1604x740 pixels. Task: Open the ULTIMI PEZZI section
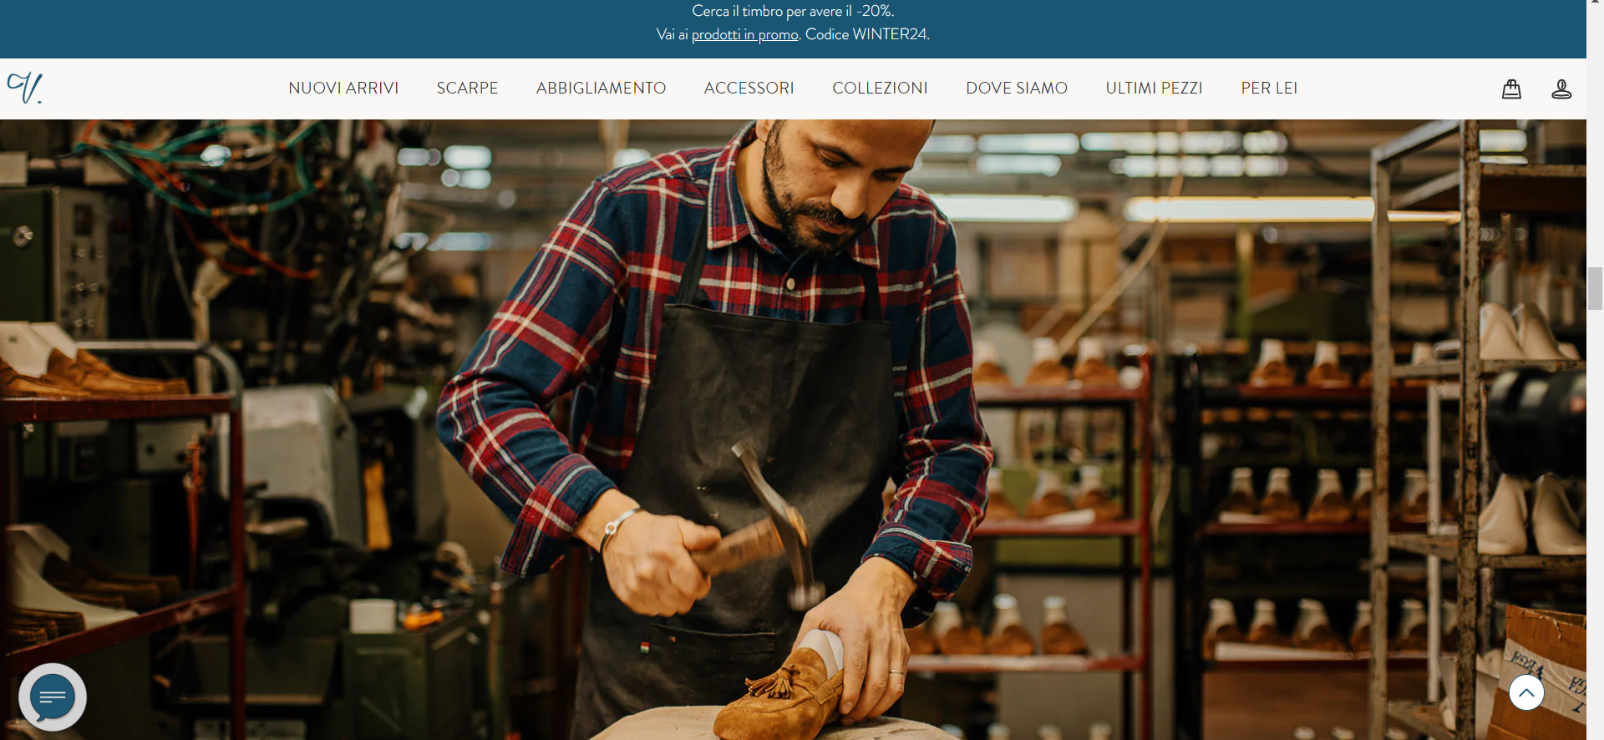pyautogui.click(x=1154, y=88)
